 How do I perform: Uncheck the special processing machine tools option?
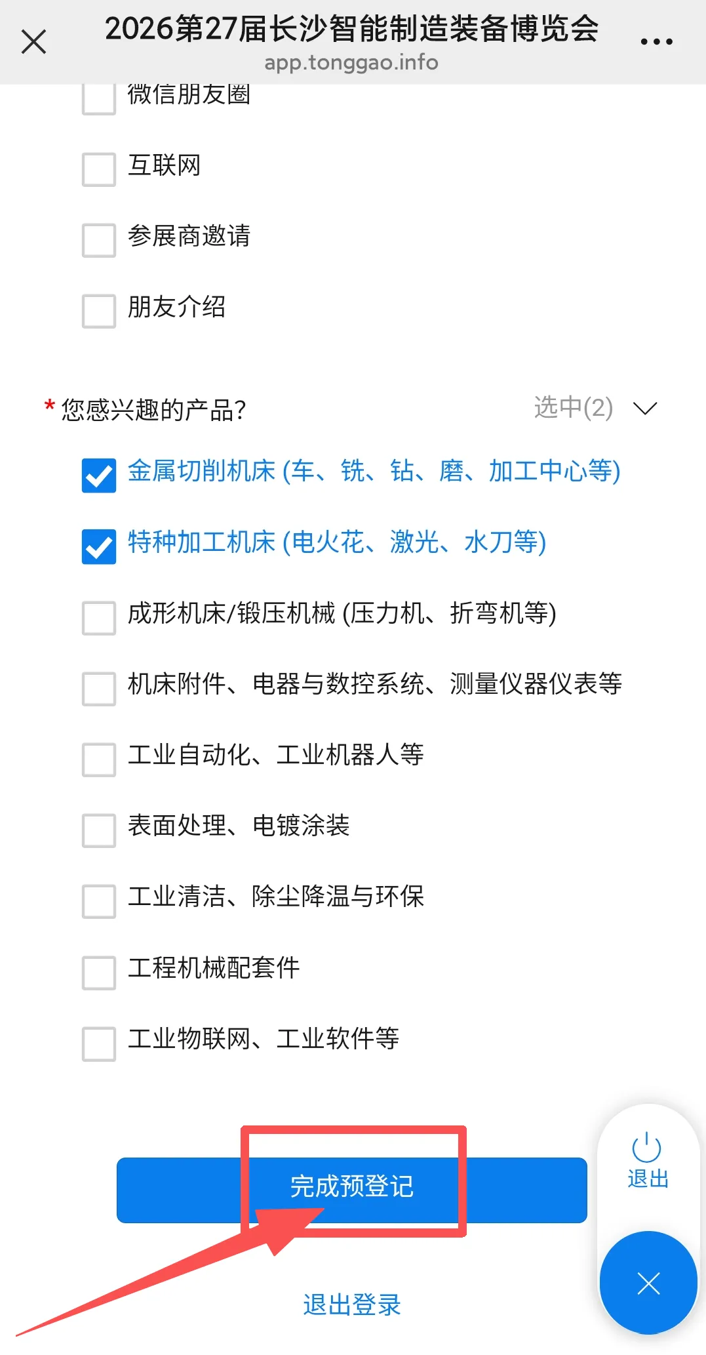[x=99, y=546]
